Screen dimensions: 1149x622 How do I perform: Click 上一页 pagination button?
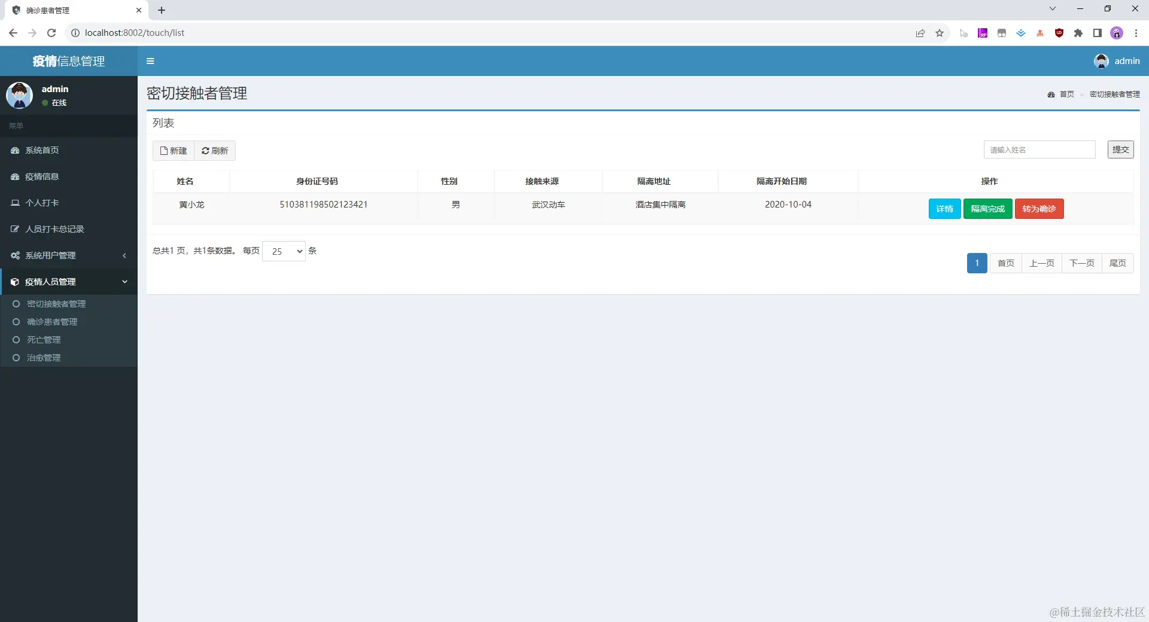pyautogui.click(x=1042, y=263)
